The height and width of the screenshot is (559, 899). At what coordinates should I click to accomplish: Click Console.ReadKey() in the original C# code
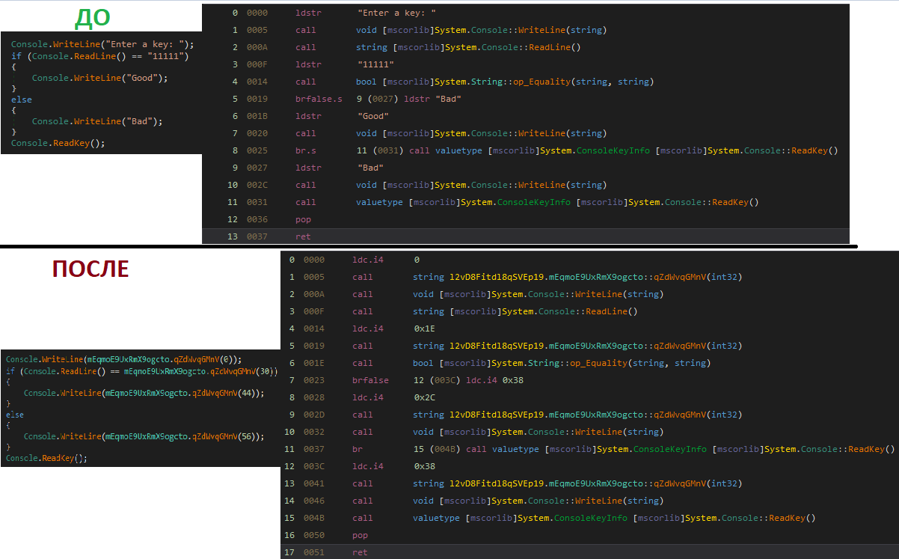click(55, 142)
